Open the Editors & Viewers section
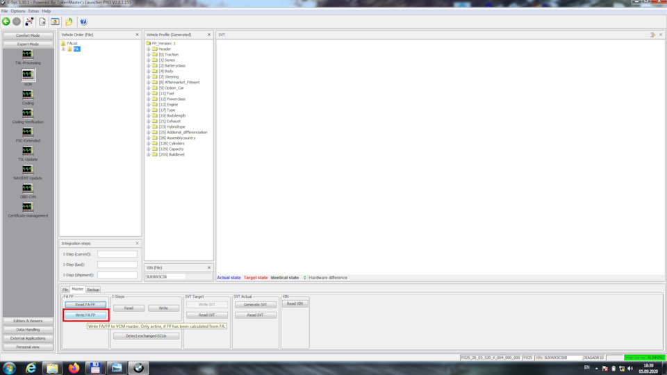The height and width of the screenshot is (375, 667). click(28, 321)
